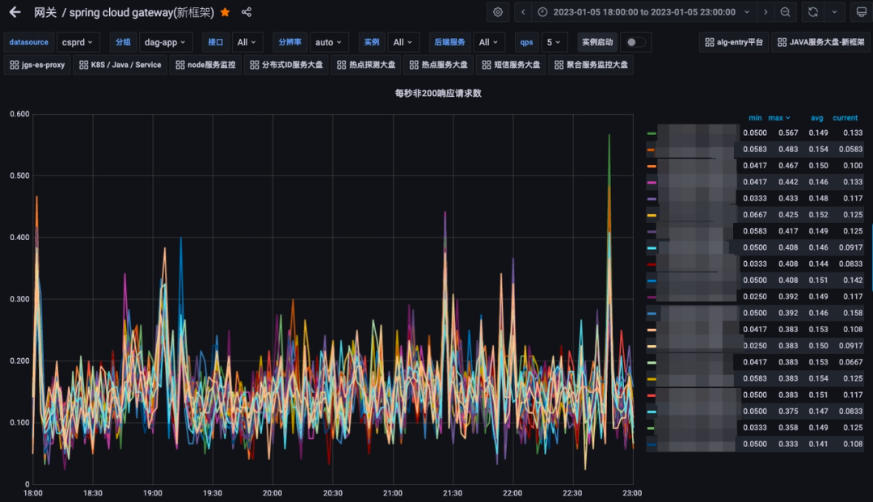
Task: Go to K8S / Java / Service dashboard
Action: (x=120, y=65)
